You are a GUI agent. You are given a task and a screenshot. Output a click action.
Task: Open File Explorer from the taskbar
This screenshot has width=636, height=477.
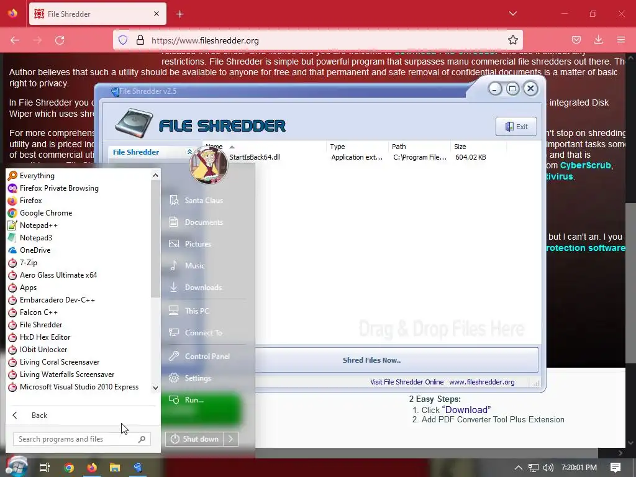click(115, 467)
